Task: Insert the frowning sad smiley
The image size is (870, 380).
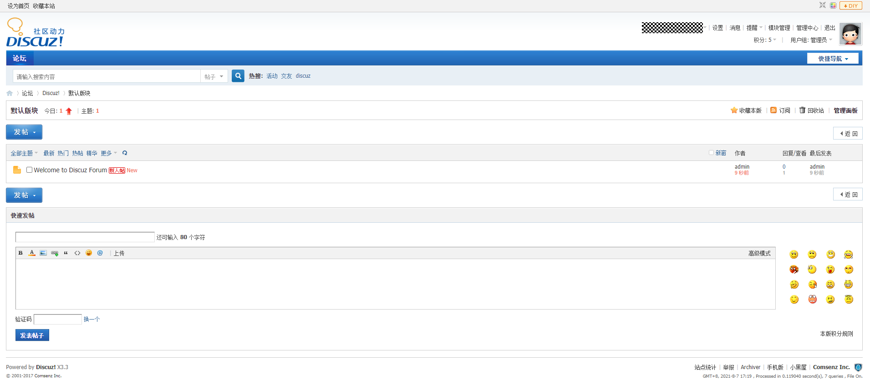Action: coord(812,255)
